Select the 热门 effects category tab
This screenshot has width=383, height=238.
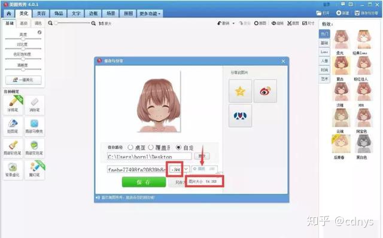324,34
